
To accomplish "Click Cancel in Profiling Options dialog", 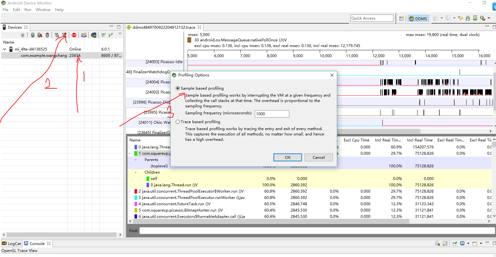I will (x=319, y=158).
